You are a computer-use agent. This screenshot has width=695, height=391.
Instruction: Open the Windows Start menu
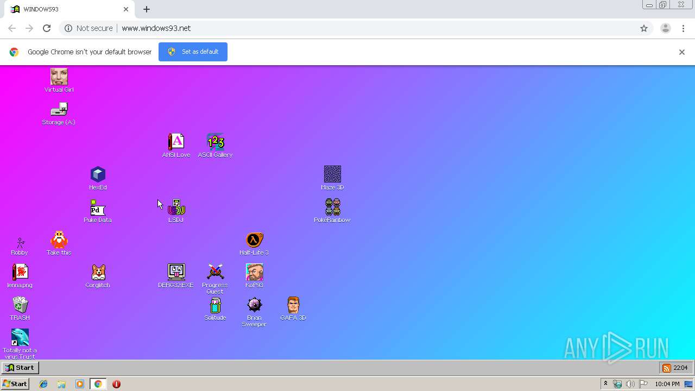15,384
